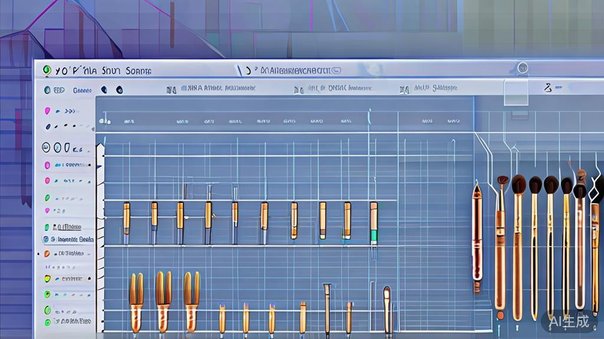Image resolution: width=604 pixels, height=339 pixels.
Task: Toggle the bottom green dot in sidebar list
Action: click(47, 321)
